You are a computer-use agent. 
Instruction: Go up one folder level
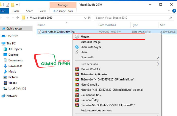18,18
